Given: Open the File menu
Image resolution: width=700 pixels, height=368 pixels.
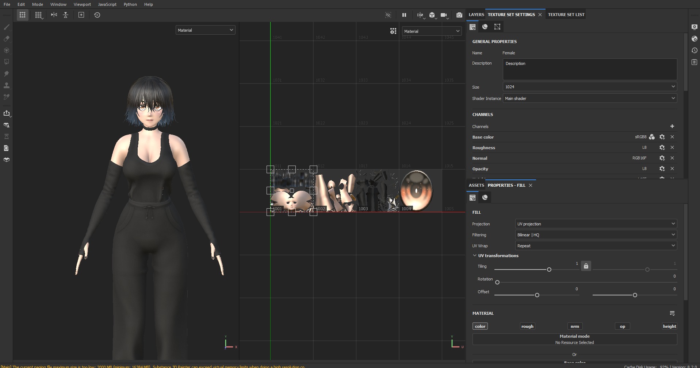Looking at the screenshot, I should coord(7,4).
